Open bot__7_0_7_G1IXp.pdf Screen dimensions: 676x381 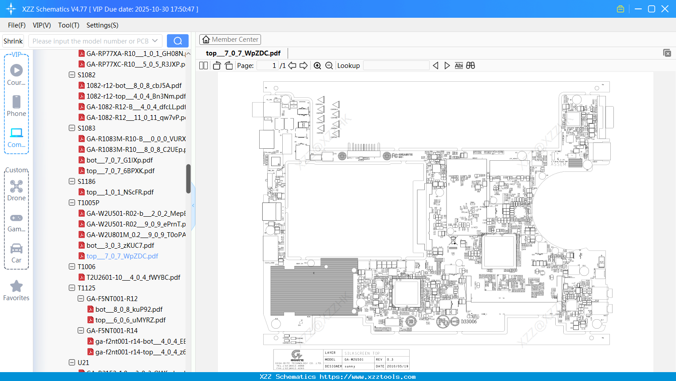coord(119,160)
